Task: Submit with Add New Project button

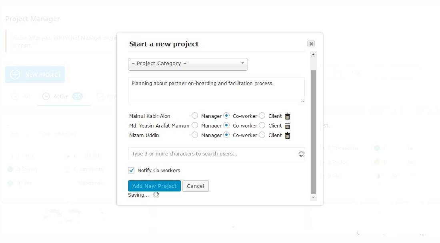Action: tap(154, 186)
